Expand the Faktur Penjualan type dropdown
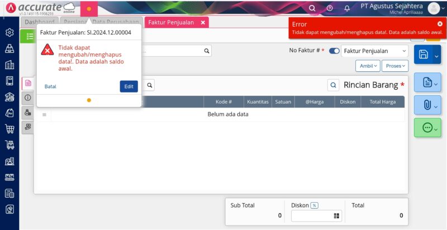Viewport: 447px width, 230px height. 375,51
